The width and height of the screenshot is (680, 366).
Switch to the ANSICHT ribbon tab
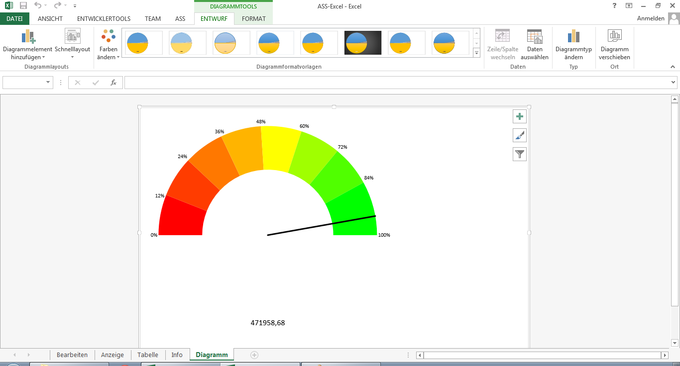50,19
